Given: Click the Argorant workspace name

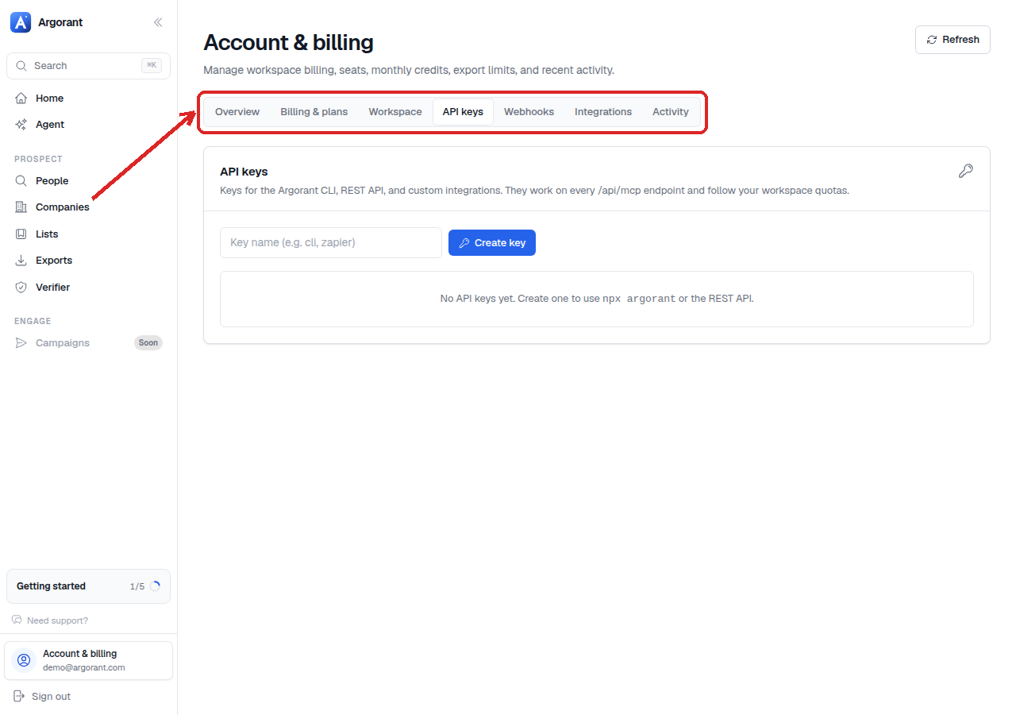Looking at the screenshot, I should point(60,22).
